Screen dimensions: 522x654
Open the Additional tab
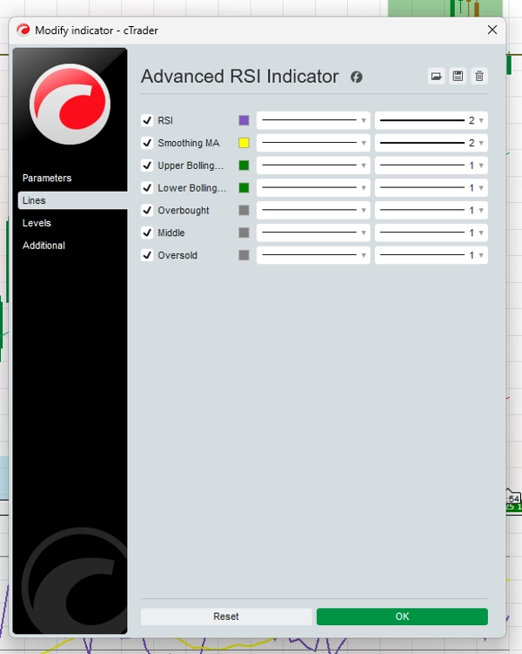[x=43, y=246]
